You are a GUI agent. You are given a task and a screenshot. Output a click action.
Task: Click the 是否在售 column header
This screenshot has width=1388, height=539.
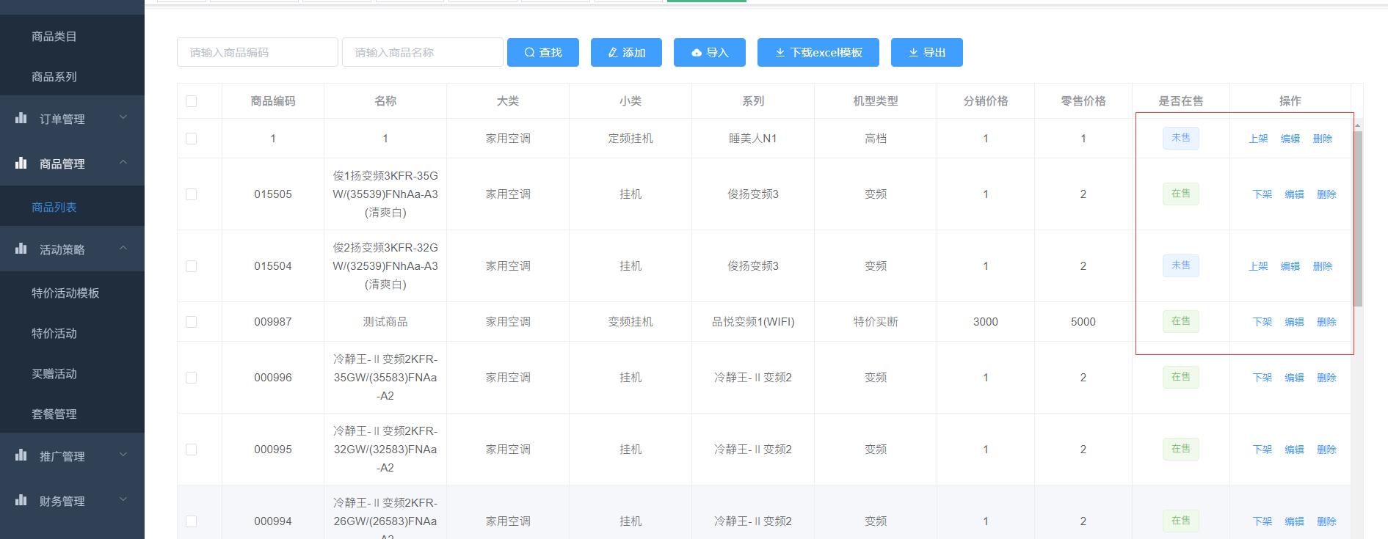coord(1180,101)
